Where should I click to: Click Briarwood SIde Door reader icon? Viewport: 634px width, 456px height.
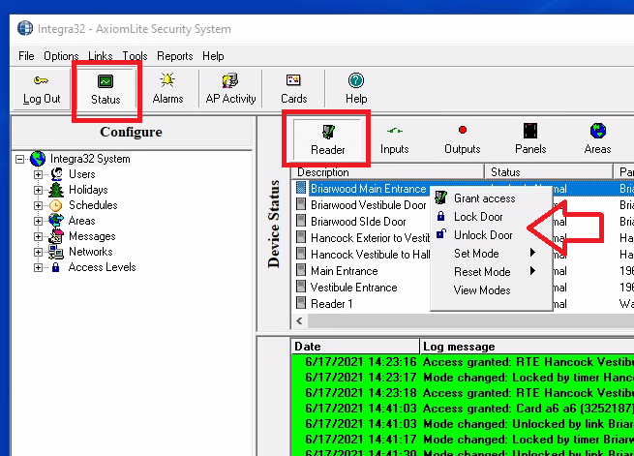coord(301,221)
